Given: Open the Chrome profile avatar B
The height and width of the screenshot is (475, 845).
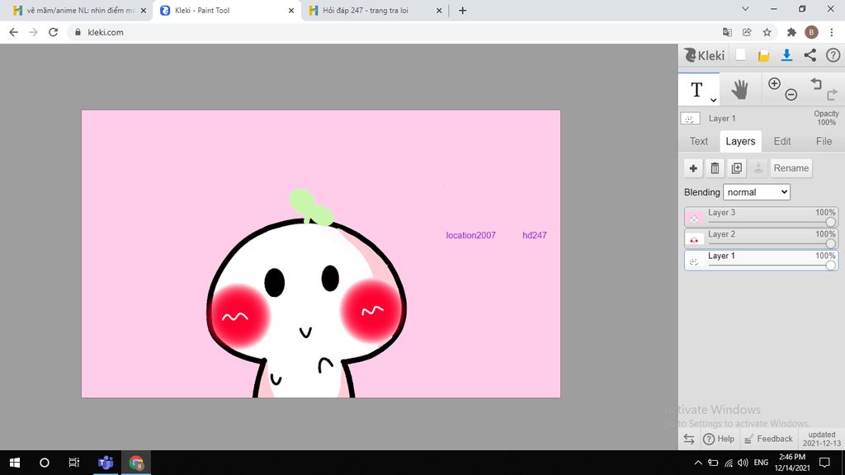Looking at the screenshot, I should (811, 32).
